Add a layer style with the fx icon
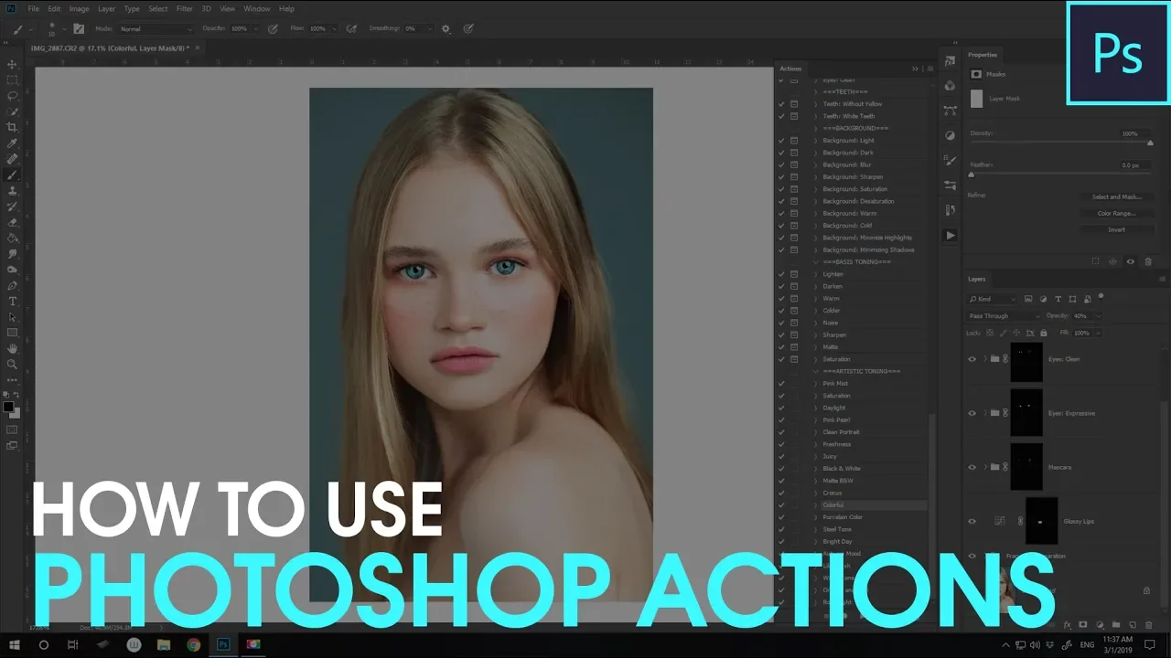Viewport: 1171px width, 658px height. click(x=1067, y=625)
